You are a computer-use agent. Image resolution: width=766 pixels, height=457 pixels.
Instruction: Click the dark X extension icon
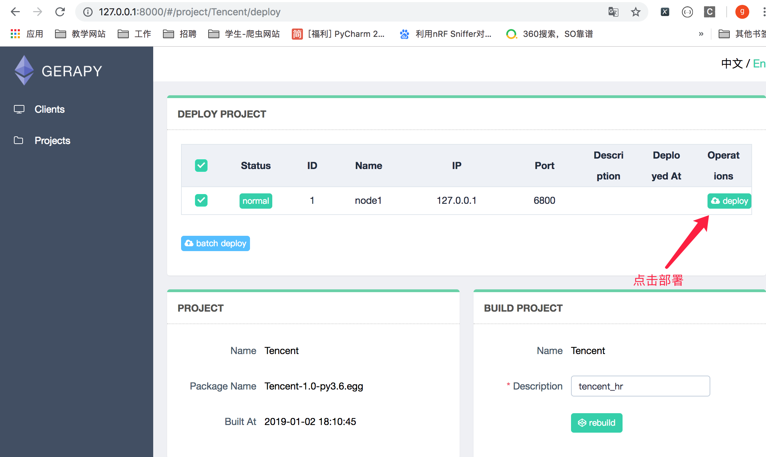click(x=665, y=12)
